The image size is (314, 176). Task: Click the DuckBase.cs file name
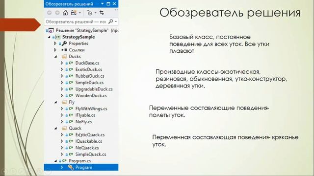pos(87,63)
